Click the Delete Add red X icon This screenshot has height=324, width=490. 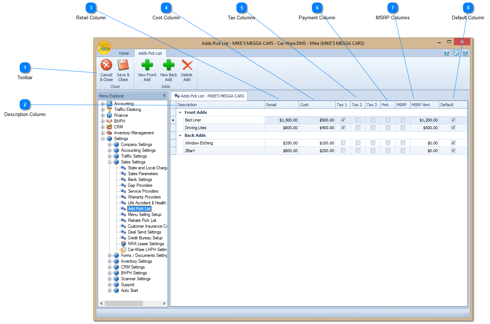pos(187,65)
